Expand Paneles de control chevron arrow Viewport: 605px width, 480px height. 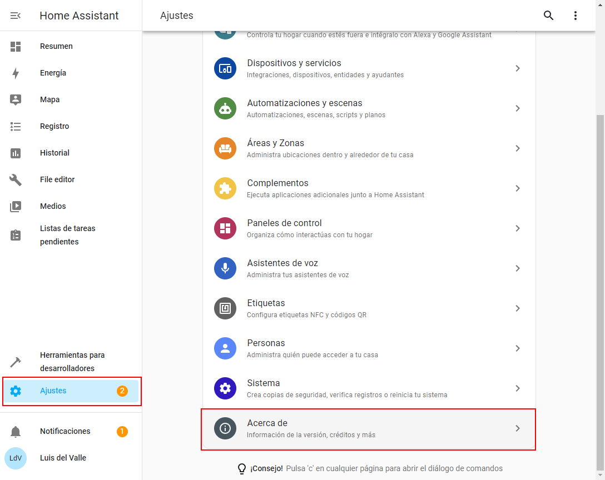coord(518,228)
